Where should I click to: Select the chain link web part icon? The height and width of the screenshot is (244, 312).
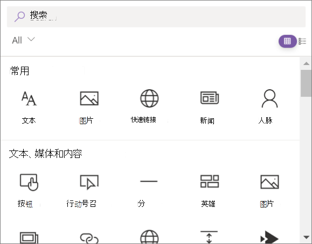click(89, 238)
